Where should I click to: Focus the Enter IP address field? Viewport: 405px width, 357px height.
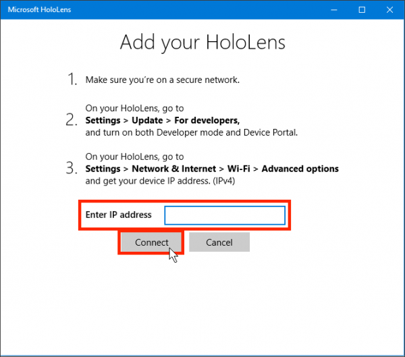tap(225, 215)
